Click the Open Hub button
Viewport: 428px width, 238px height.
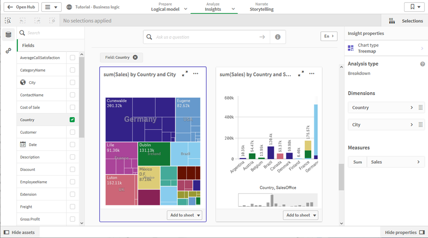21,7
